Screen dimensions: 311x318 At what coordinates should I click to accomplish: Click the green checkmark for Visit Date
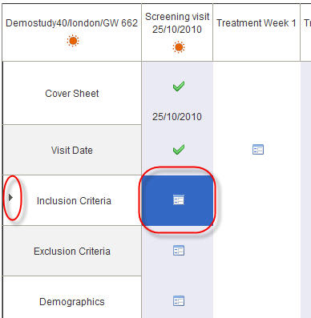(179, 150)
